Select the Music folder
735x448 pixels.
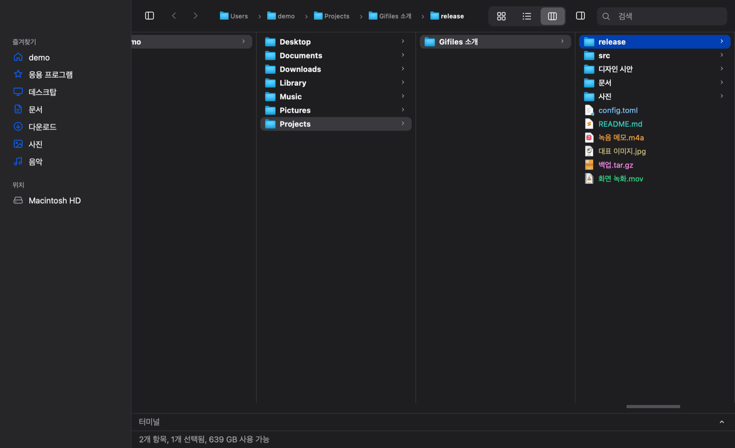coord(336,96)
